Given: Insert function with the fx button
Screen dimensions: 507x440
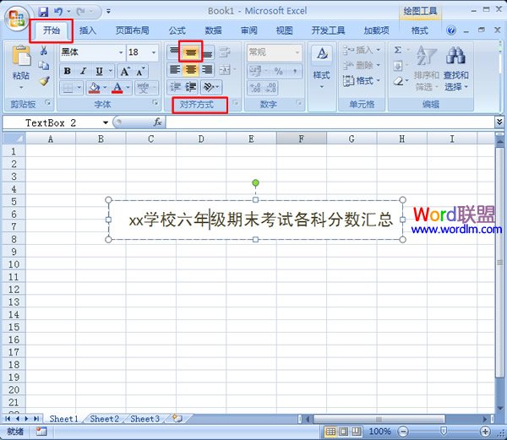Looking at the screenshot, I should point(157,122).
